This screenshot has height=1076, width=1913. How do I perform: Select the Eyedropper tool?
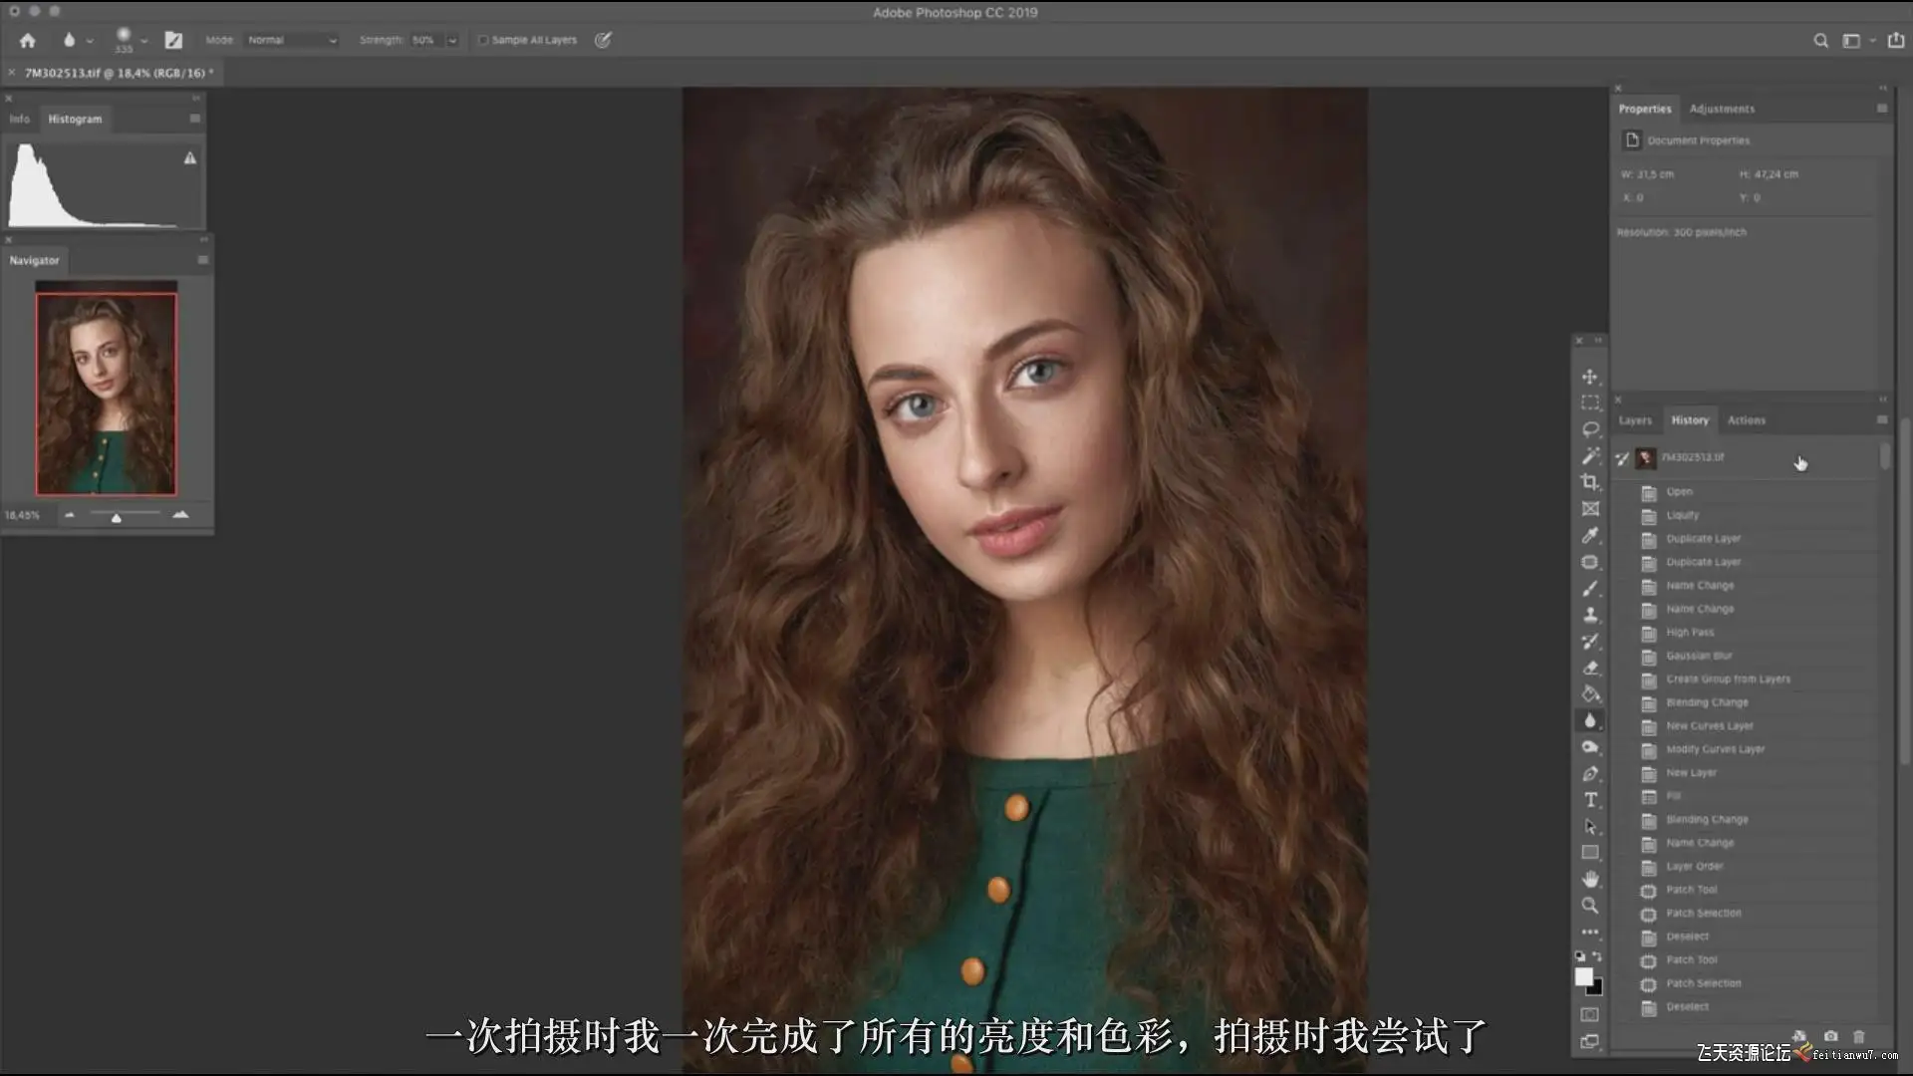click(x=1590, y=536)
